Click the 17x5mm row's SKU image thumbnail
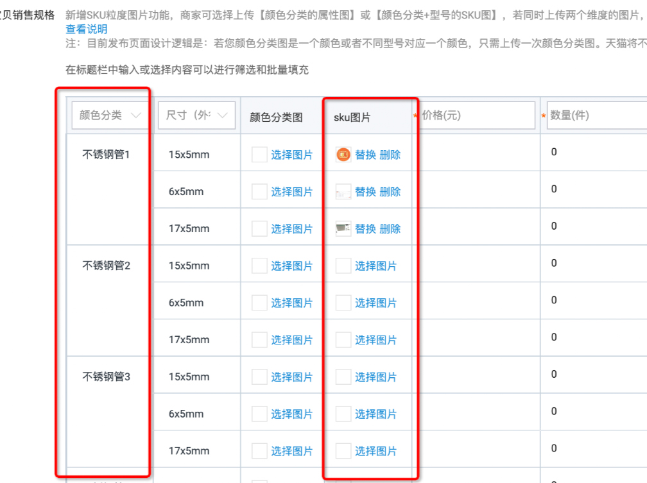This screenshot has width=647, height=483. tap(342, 227)
